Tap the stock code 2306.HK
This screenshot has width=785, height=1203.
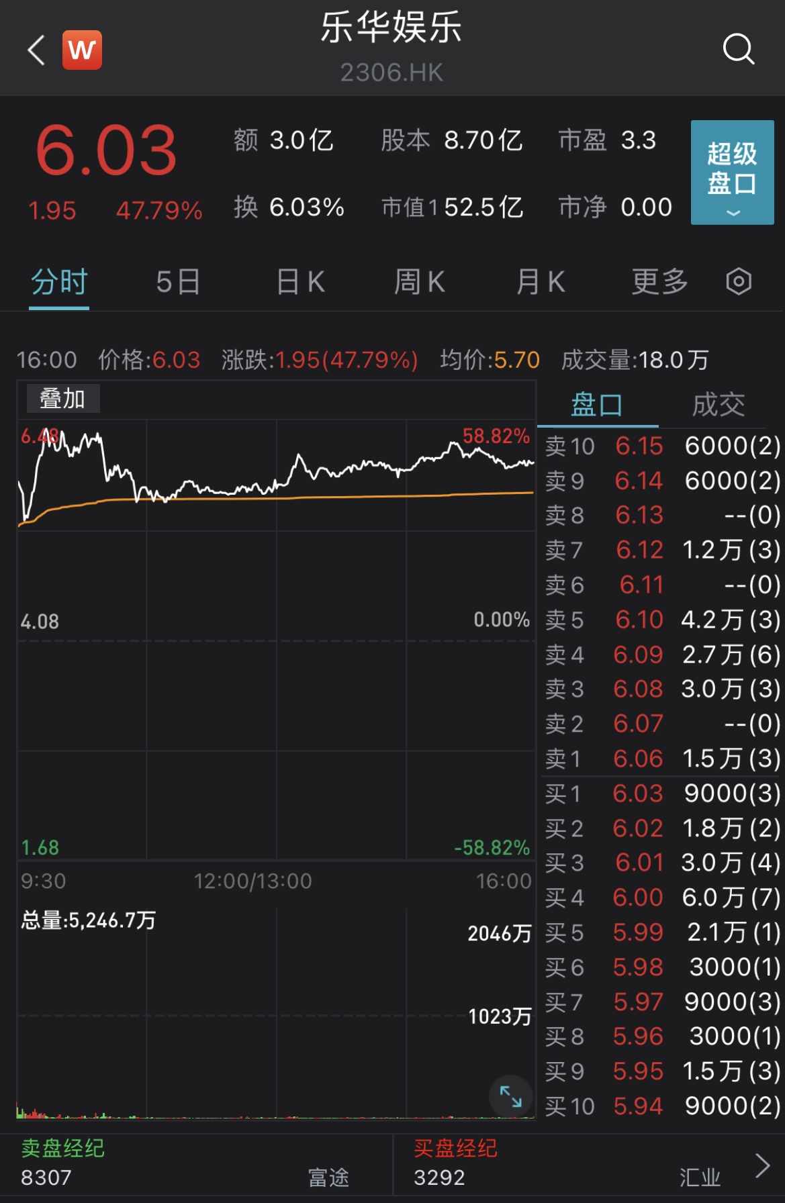(x=392, y=73)
